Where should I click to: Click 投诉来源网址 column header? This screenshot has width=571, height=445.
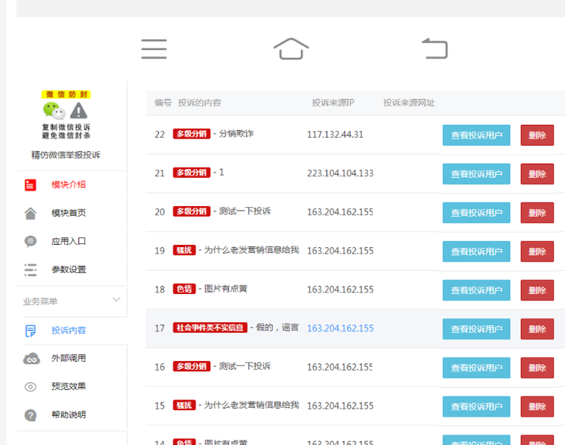tap(409, 103)
